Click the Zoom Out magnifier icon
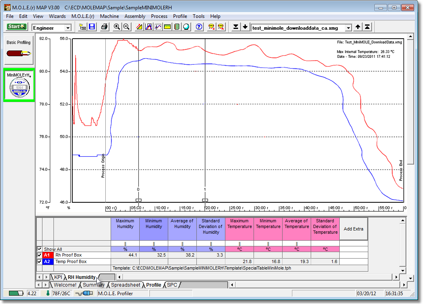 tap(126, 27)
